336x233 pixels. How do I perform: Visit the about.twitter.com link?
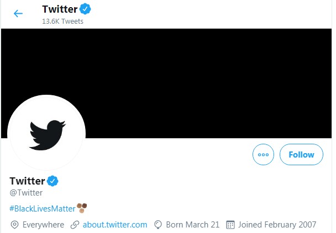pos(115,225)
